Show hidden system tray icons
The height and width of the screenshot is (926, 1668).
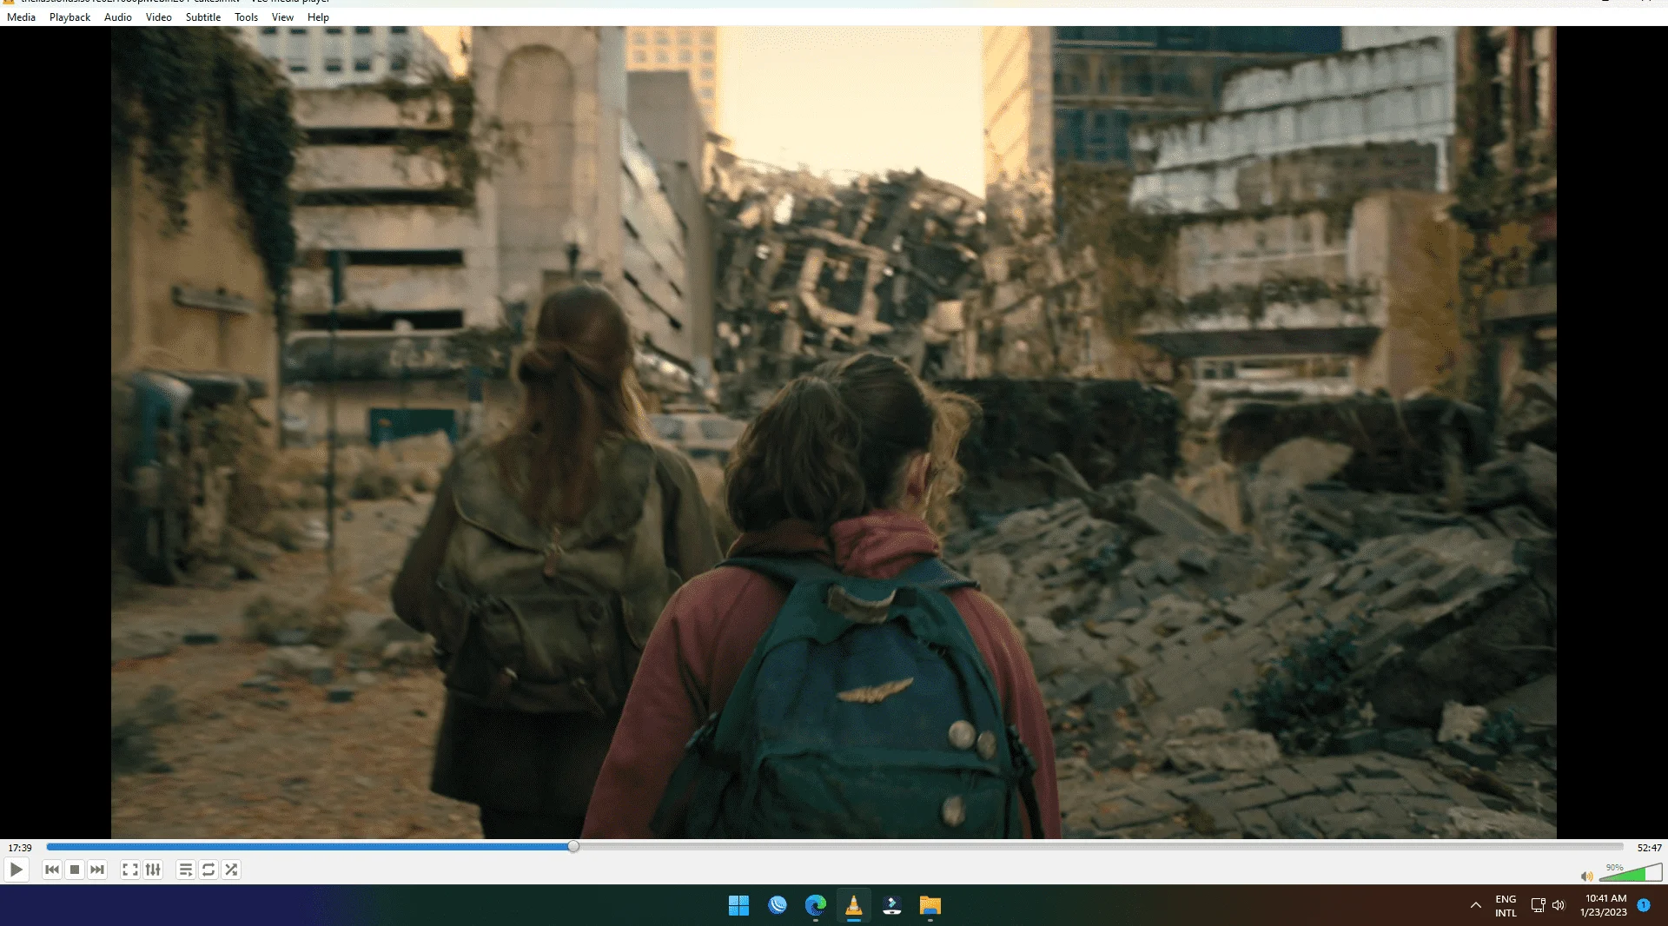click(1476, 905)
